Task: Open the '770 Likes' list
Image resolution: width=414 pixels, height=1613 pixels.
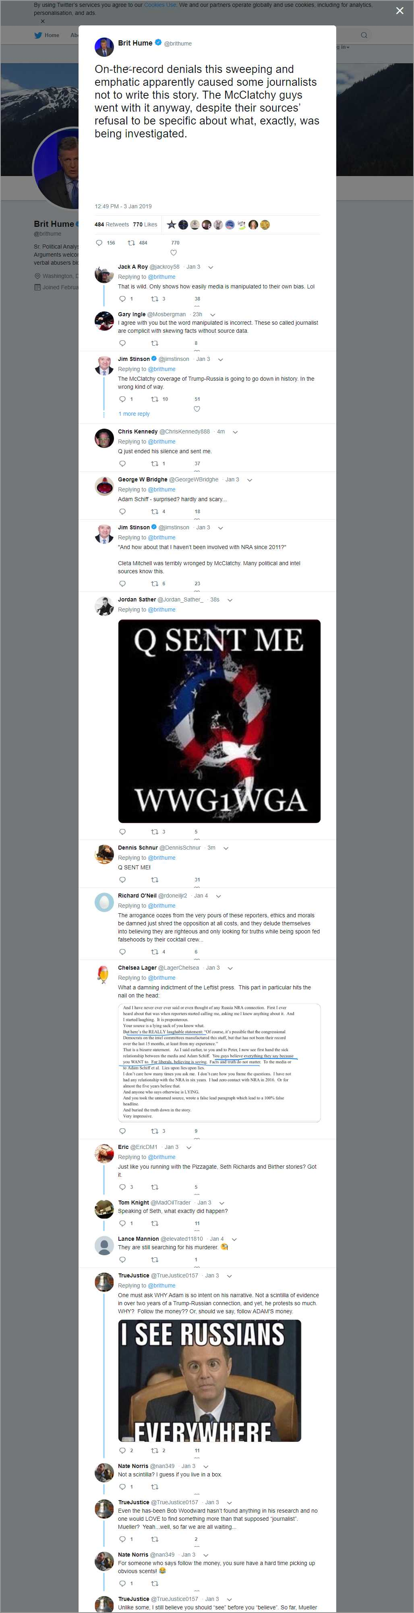Action: [145, 224]
